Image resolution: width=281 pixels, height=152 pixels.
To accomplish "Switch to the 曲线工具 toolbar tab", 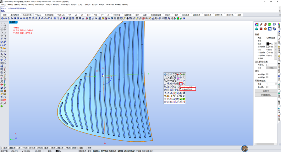I will (x=186, y=15).
